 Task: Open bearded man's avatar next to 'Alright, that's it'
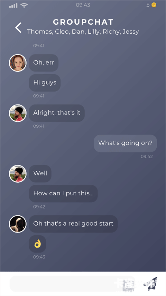tap(18, 113)
